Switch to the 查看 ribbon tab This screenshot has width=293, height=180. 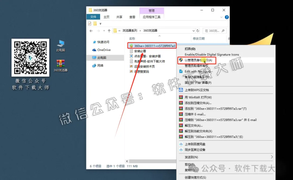(x=132, y=17)
